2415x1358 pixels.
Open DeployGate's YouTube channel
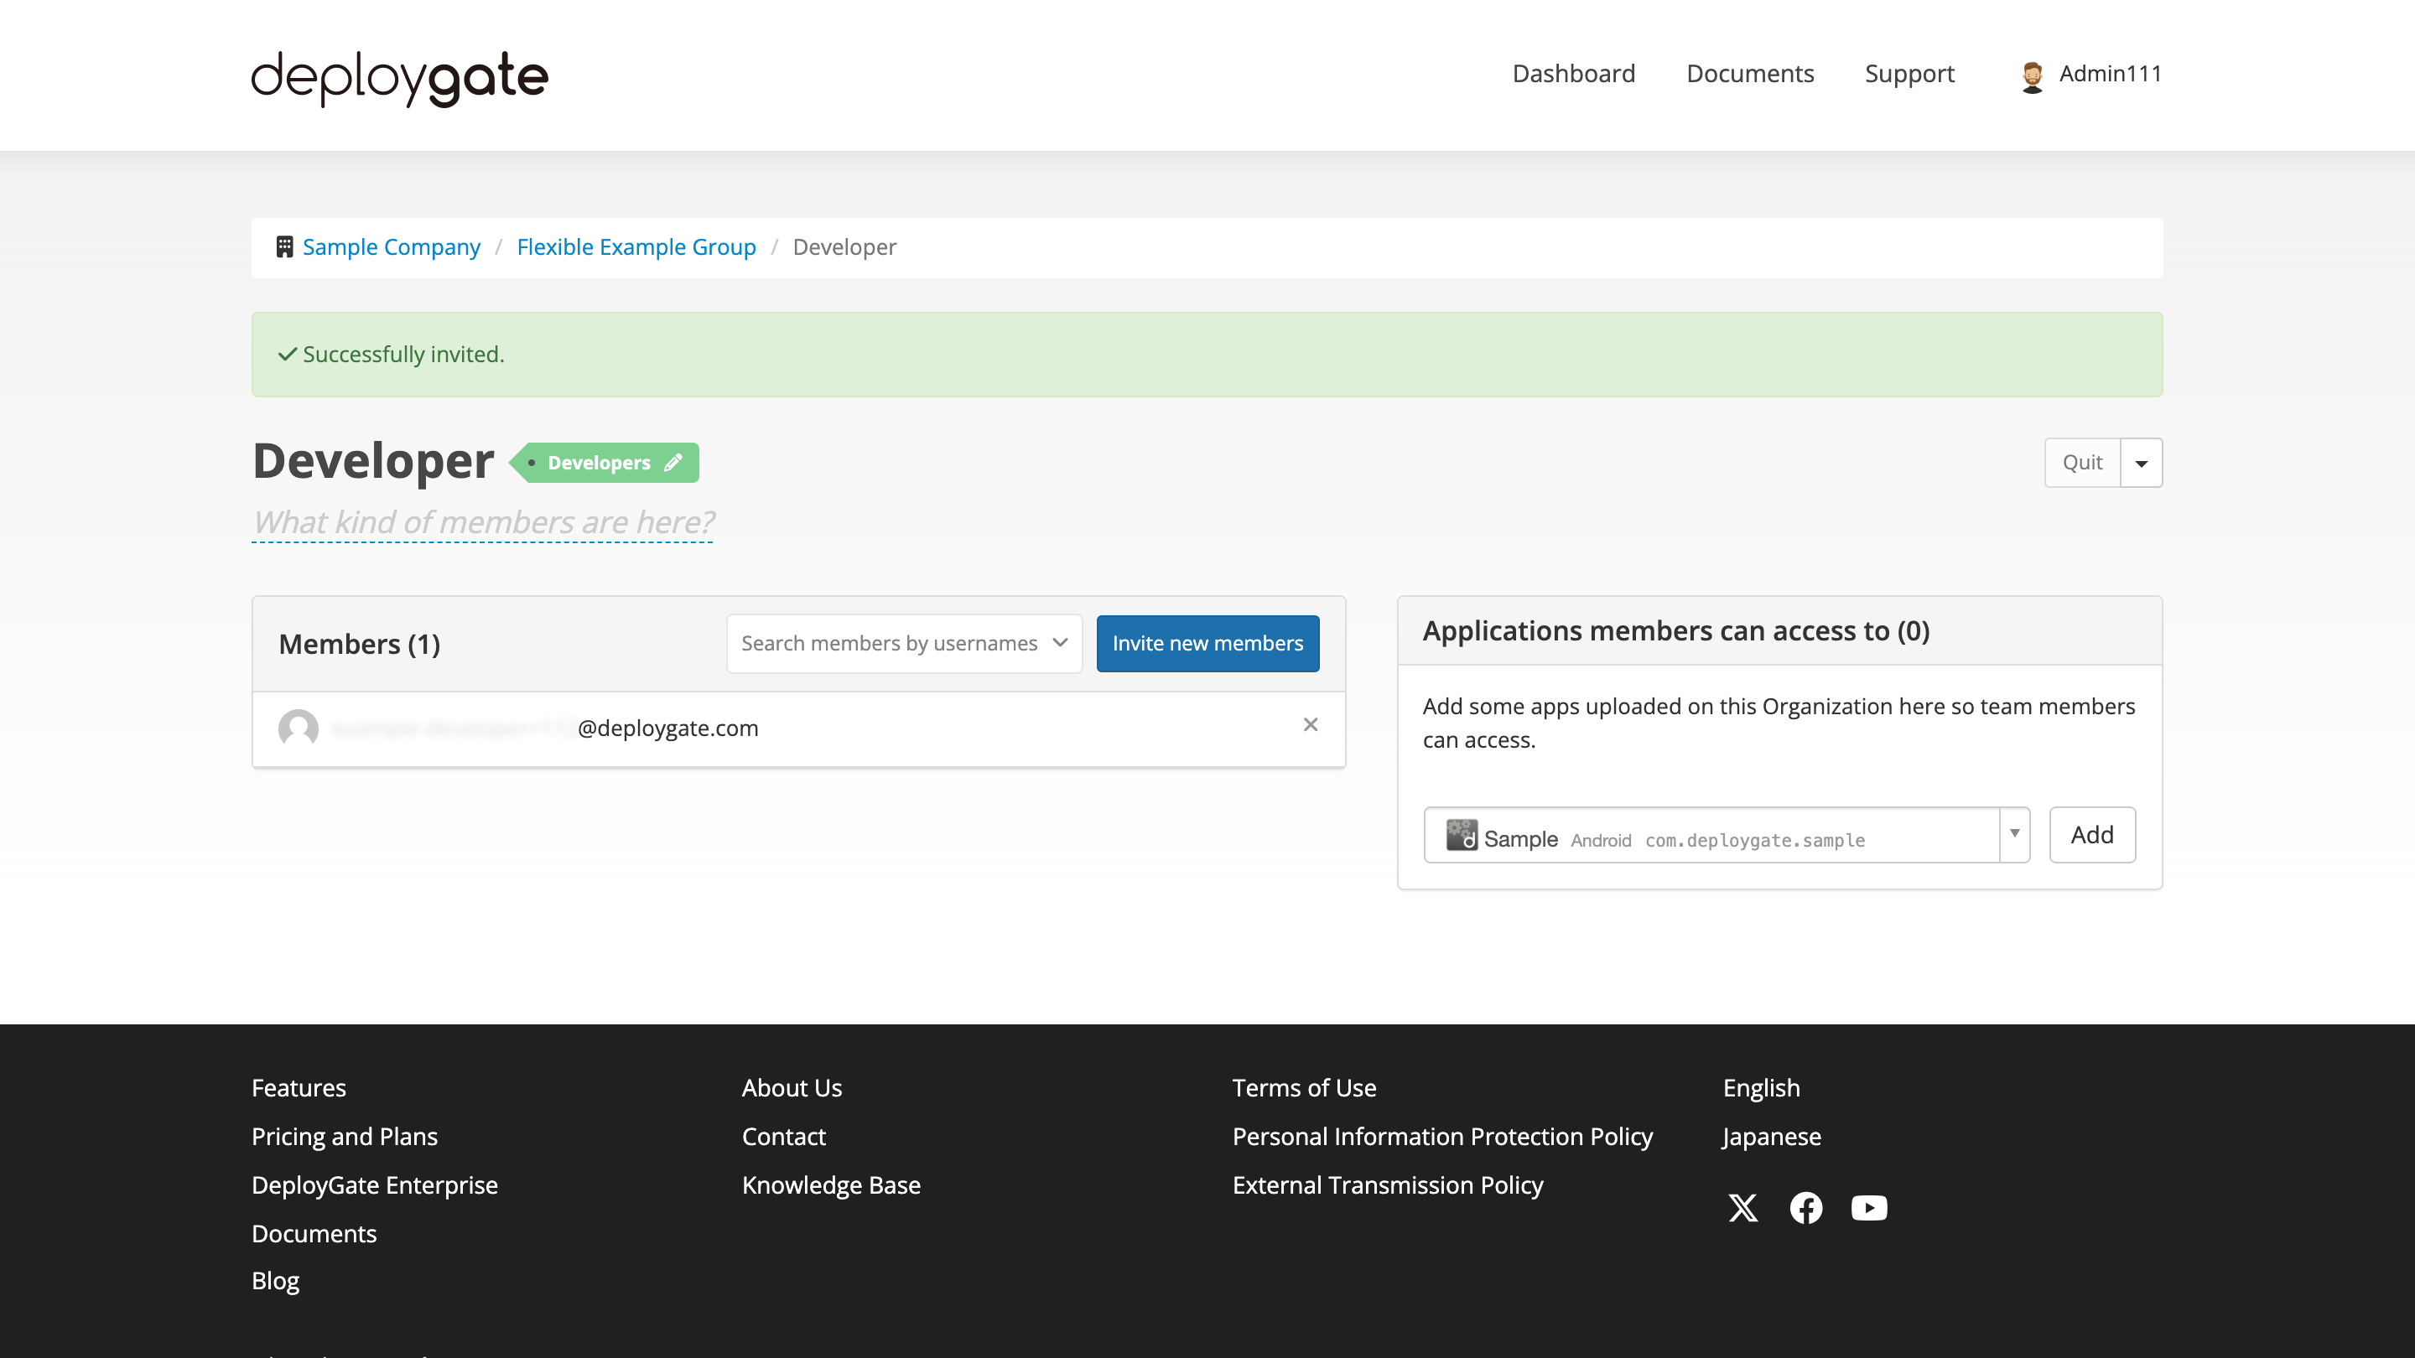(x=1868, y=1208)
